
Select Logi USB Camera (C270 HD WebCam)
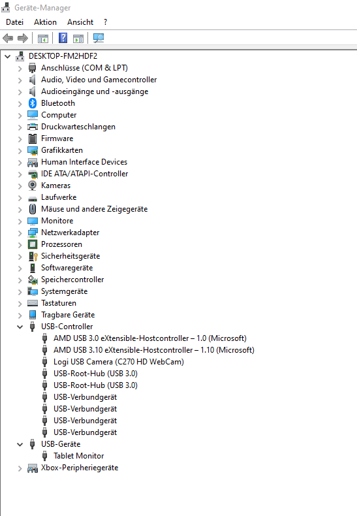tap(119, 362)
